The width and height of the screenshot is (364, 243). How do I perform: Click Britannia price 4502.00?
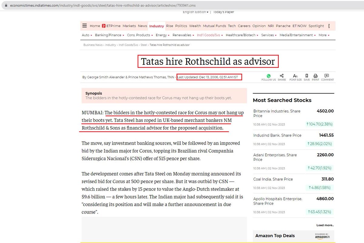coord(325,111)
